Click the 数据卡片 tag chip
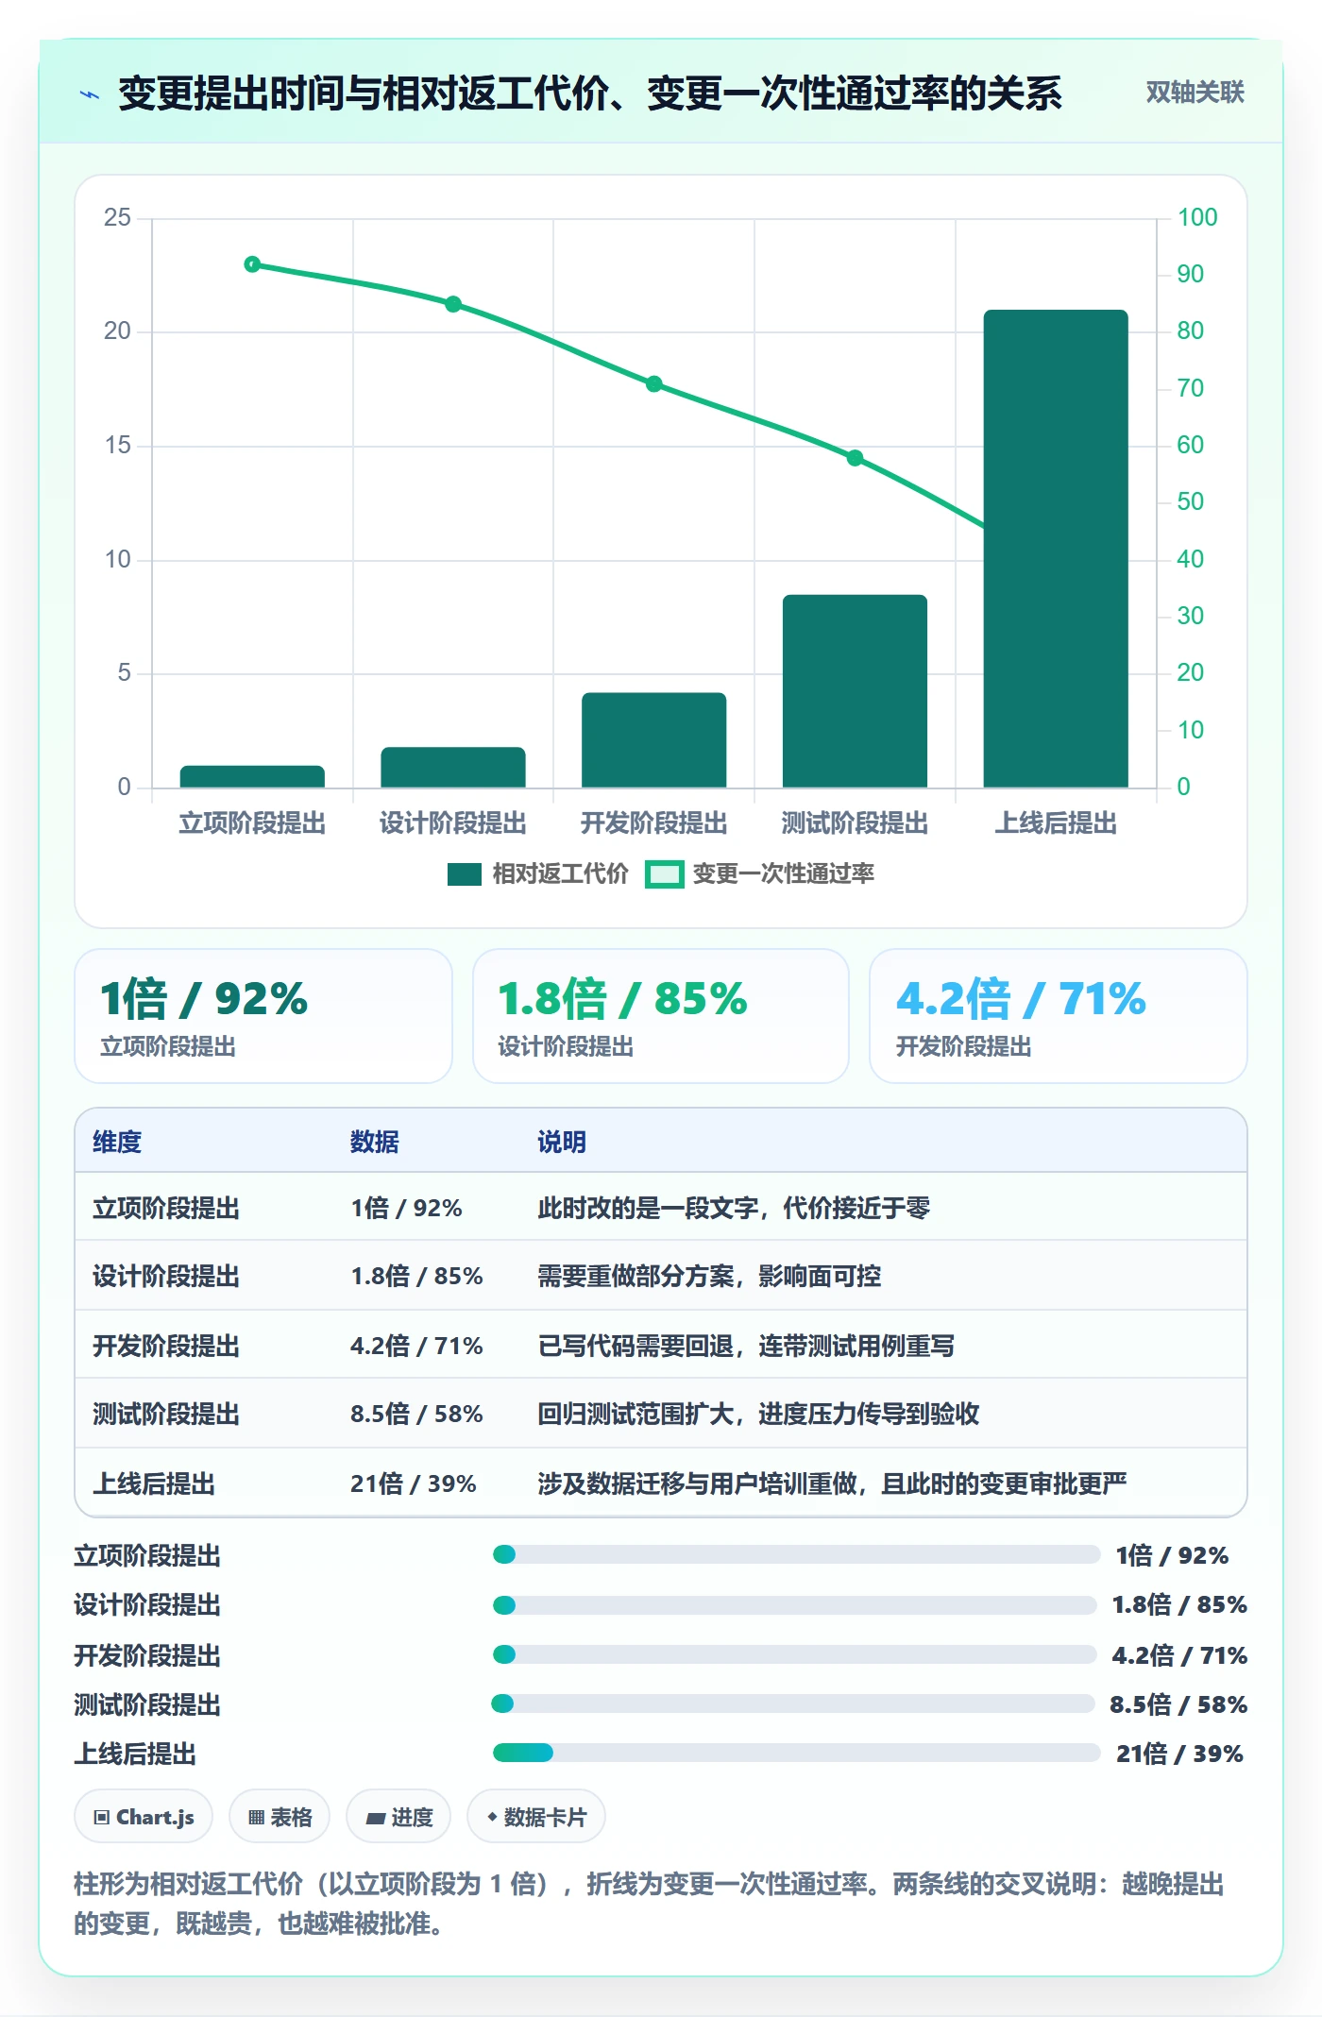Viewport: 1322px width, 2017px height. click(x=536, y=1817)
